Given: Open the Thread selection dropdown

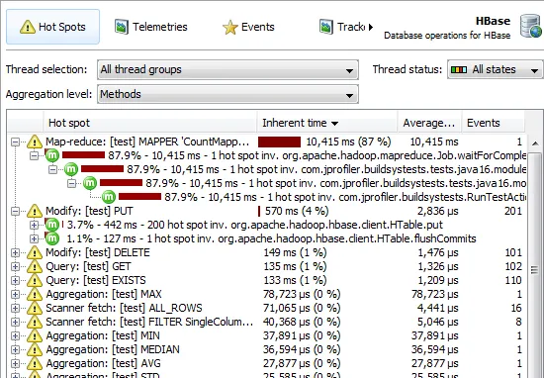Looking at the screenshot, I should (x=227, y=70).
